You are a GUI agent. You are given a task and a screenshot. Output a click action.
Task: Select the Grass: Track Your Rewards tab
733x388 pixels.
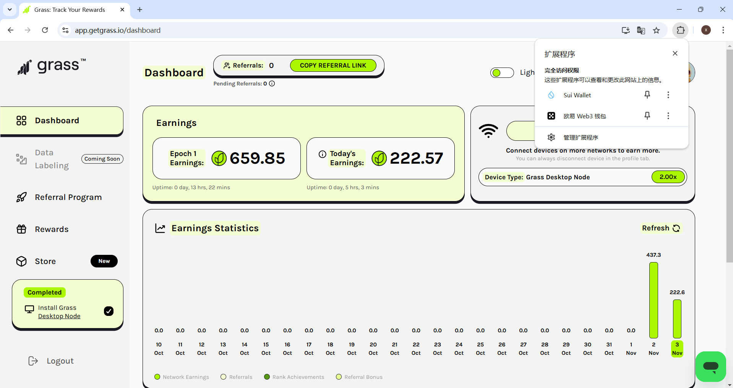75,10
